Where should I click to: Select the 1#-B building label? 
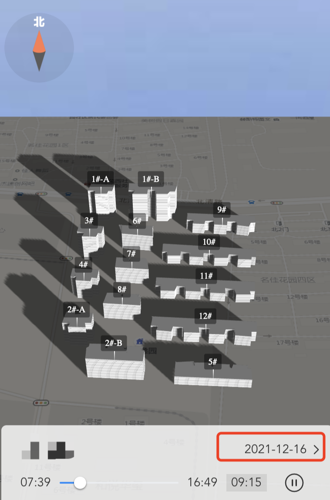click(x=151, y=179)
